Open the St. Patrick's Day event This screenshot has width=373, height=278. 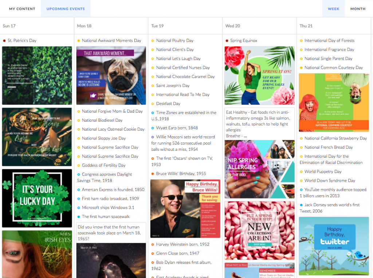tap(22, 41)
